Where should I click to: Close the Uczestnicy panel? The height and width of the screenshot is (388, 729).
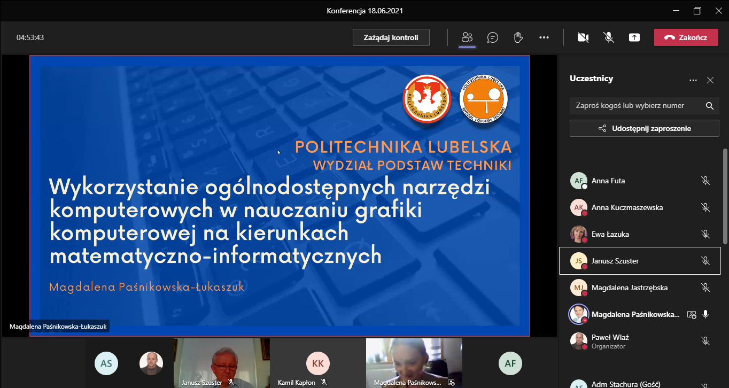[x=710, y=80]
